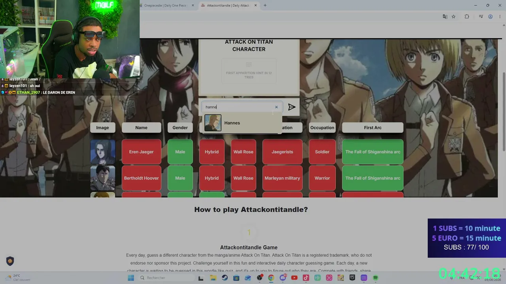
Task: Click Male in Eren Jaeger's row
Action: [x=180, y=152]
